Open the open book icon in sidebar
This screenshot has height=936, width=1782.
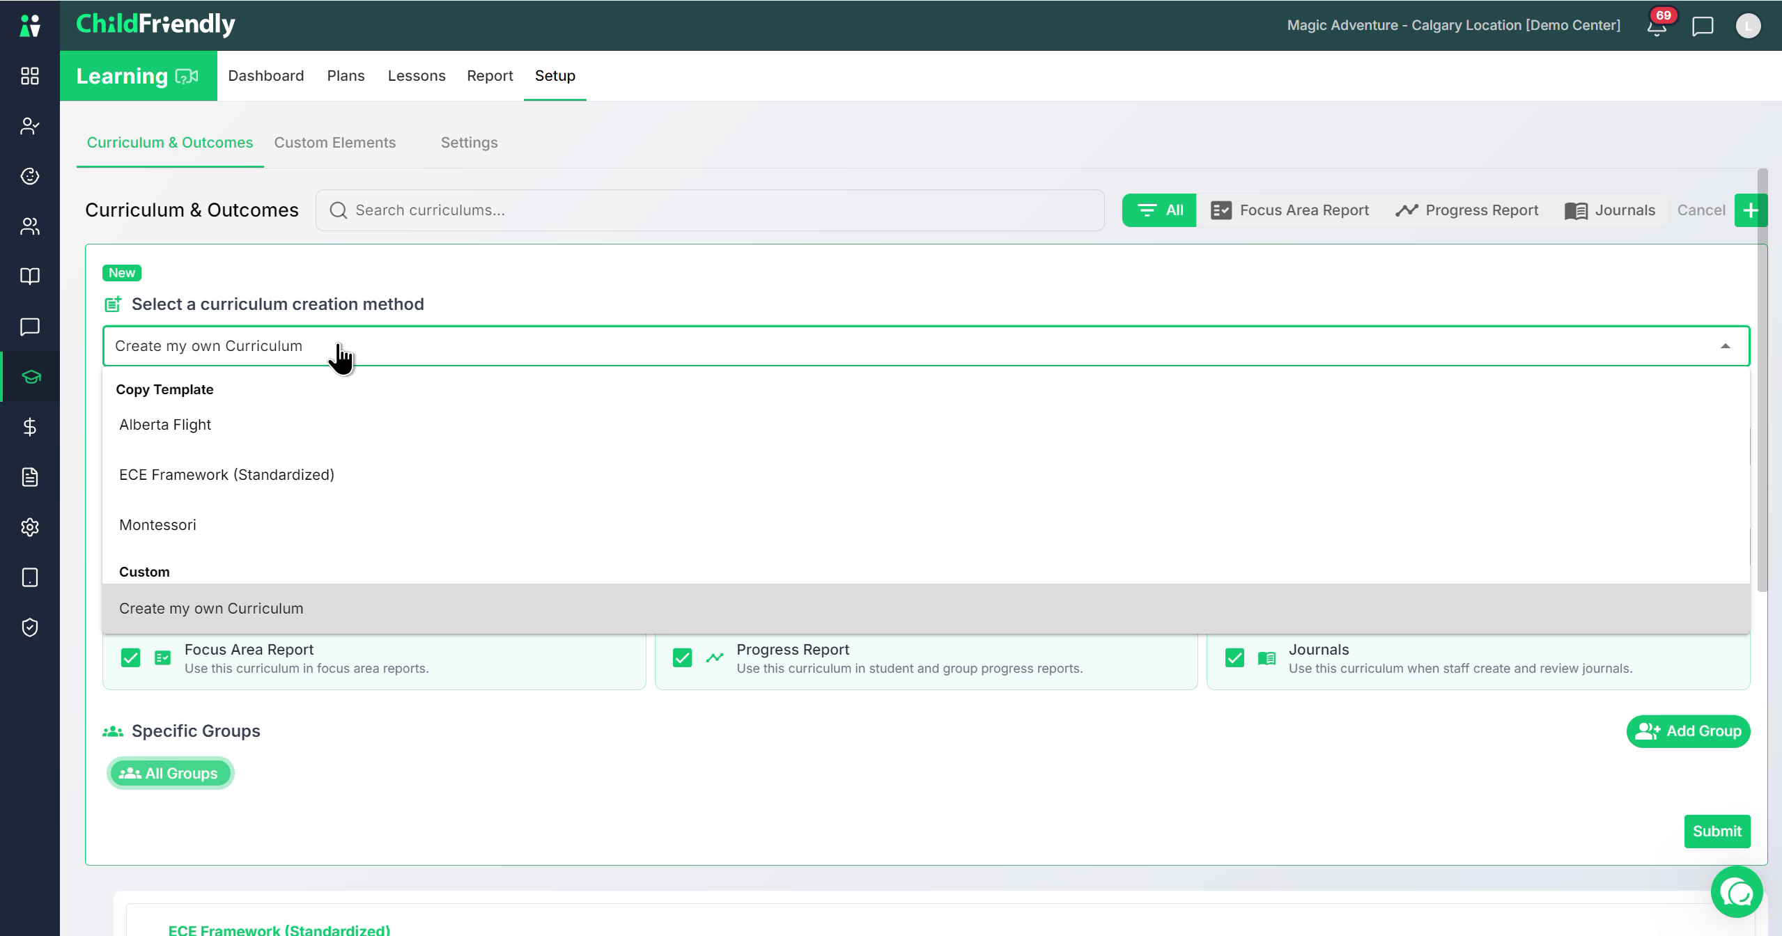click(30, 276)
